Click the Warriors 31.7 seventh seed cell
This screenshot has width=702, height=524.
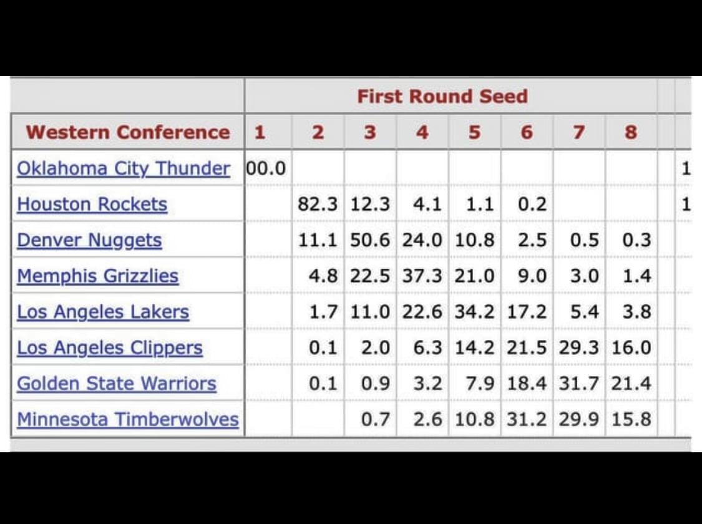579,384
